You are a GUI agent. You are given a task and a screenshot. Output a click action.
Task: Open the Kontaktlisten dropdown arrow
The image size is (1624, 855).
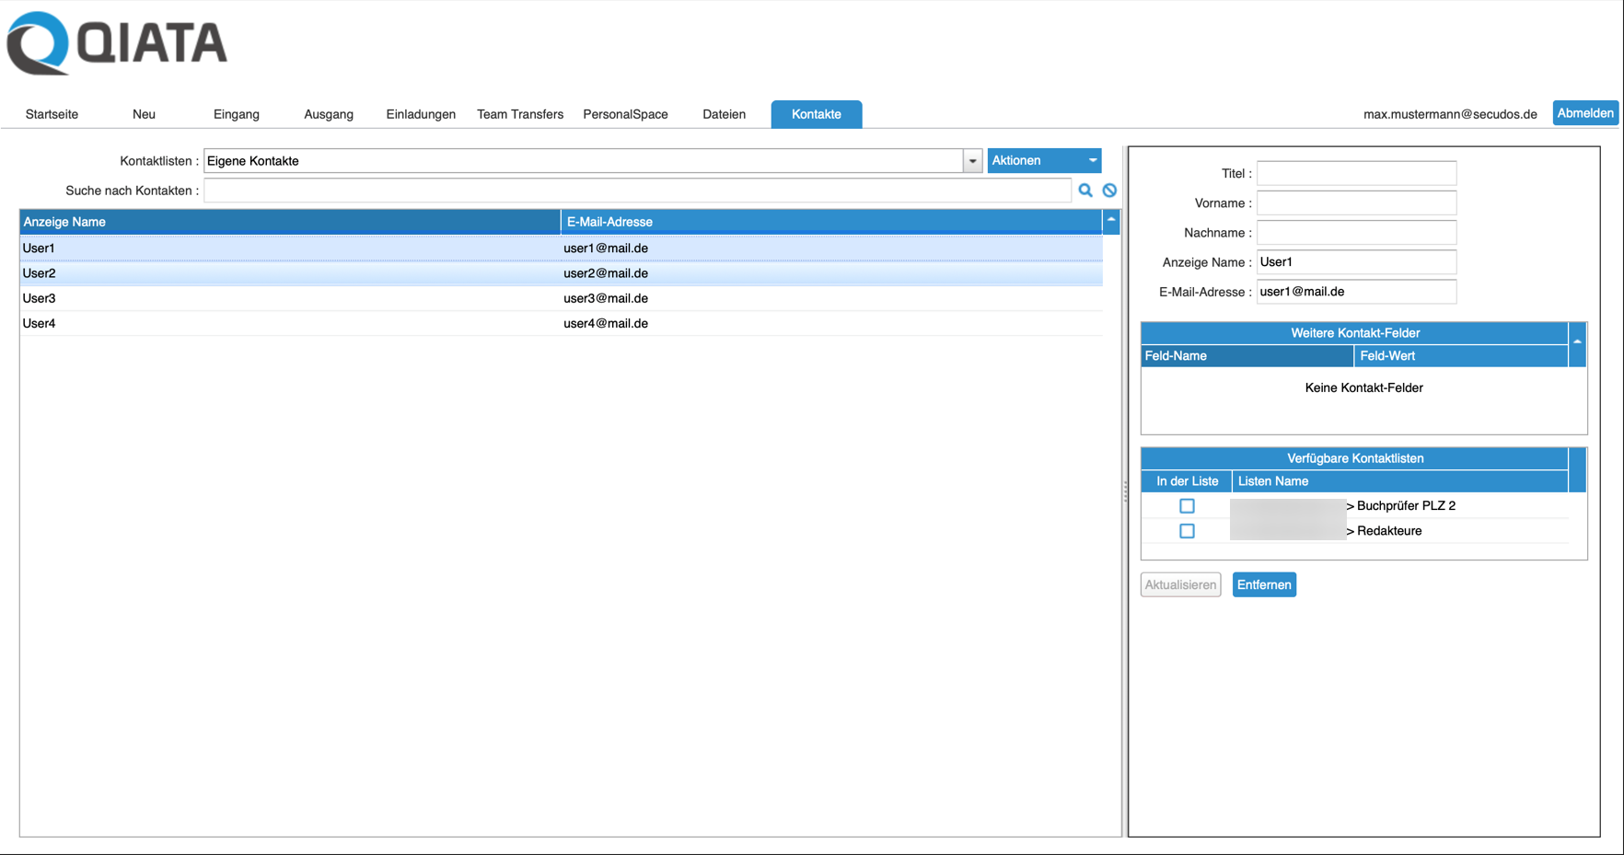(x=972, y=161)
